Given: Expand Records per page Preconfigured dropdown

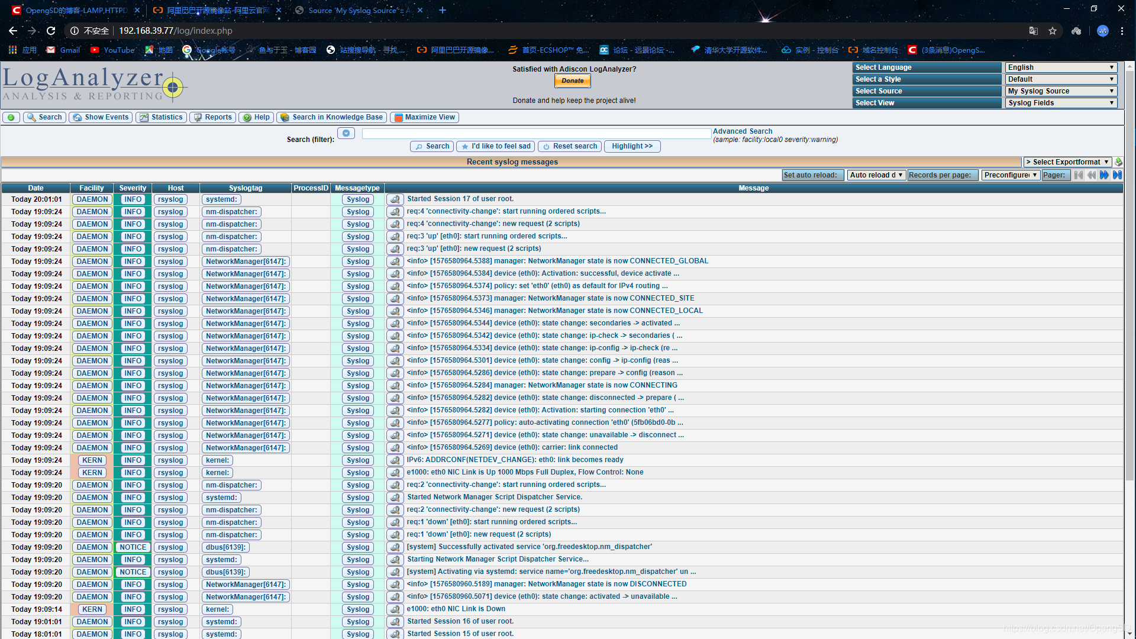Looking at the screenshot, I should 1010,175.
